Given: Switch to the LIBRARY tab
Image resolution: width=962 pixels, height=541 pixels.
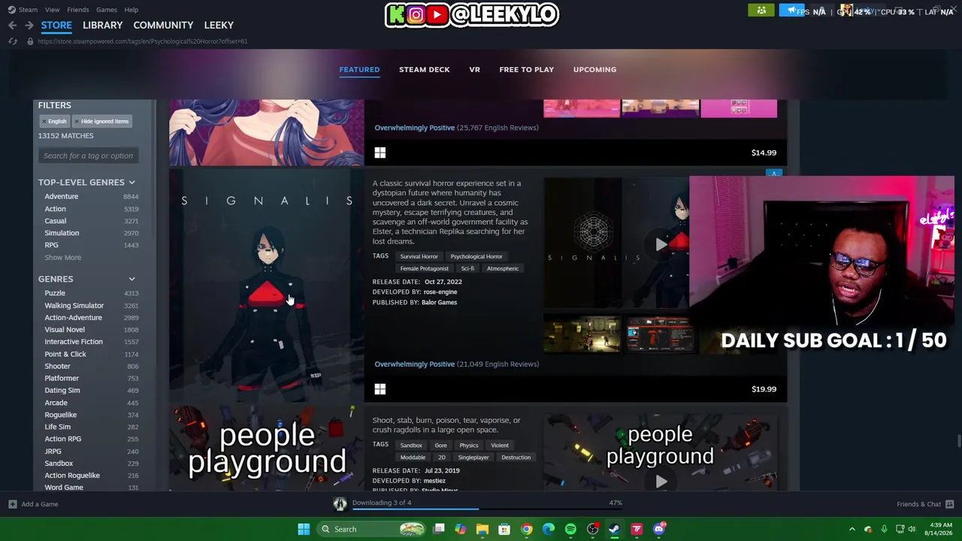Looking at the screenshot, I should (x=102, y=26).
